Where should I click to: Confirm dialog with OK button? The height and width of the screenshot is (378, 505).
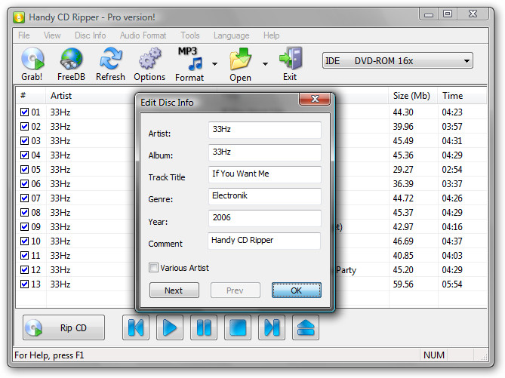297,290
